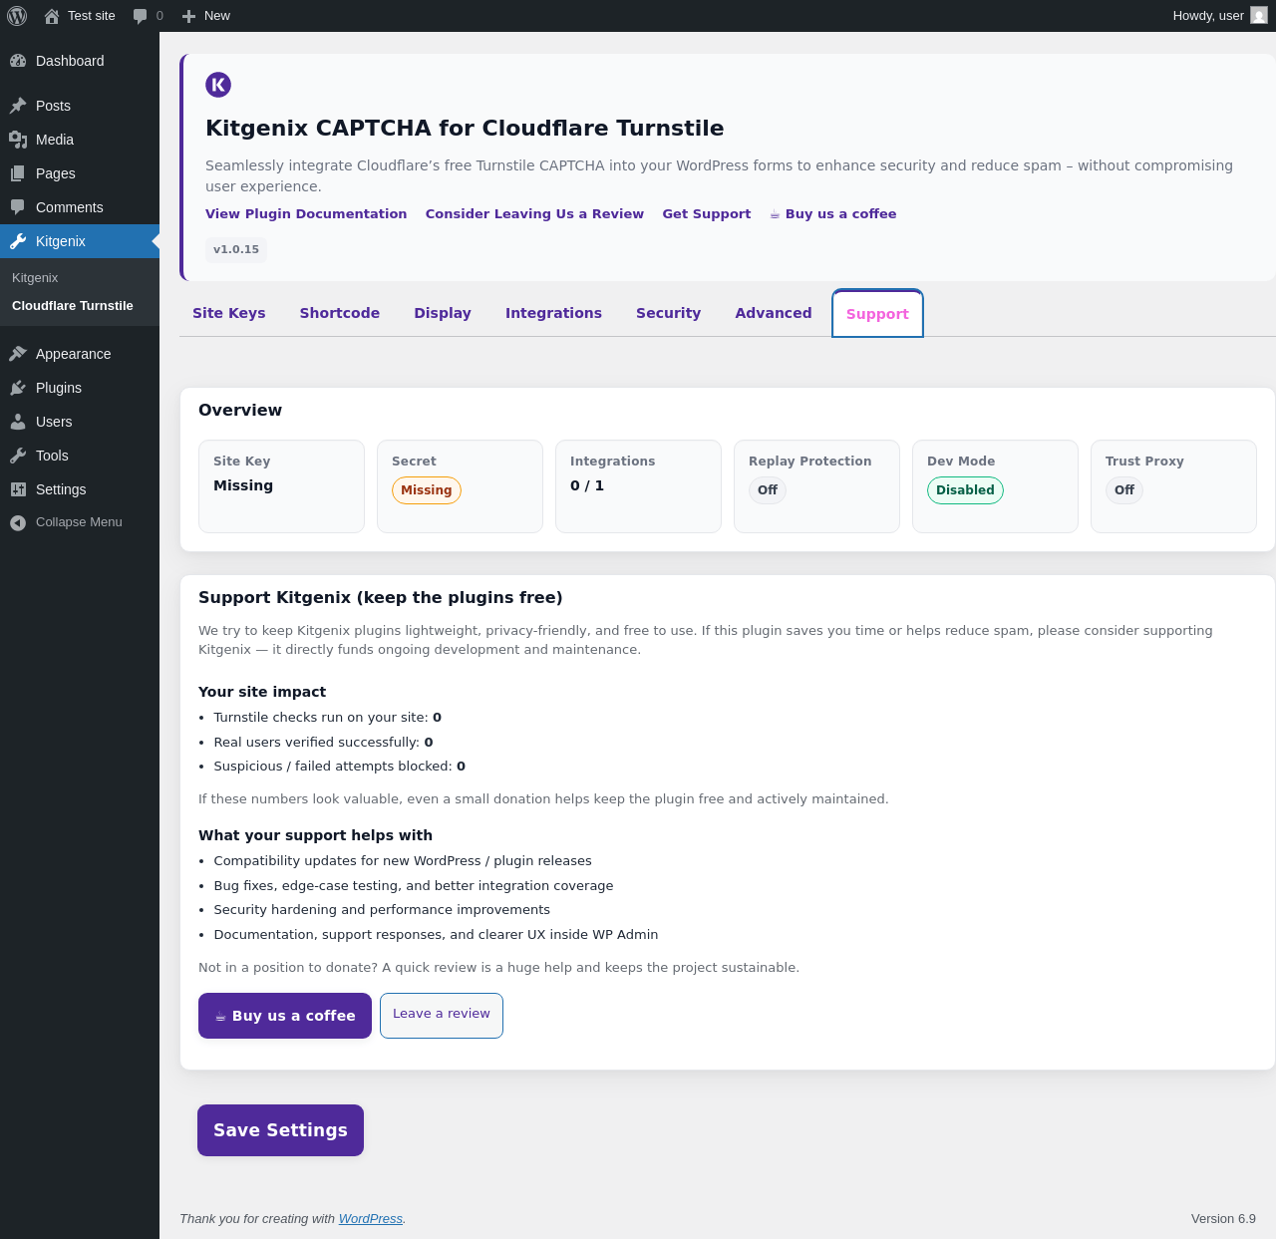Click the Settings sliders icon
The image size is (1276, 1239).
tap(18, 489)
